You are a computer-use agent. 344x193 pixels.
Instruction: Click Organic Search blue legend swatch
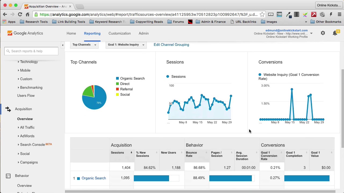[x=117, y=79]
